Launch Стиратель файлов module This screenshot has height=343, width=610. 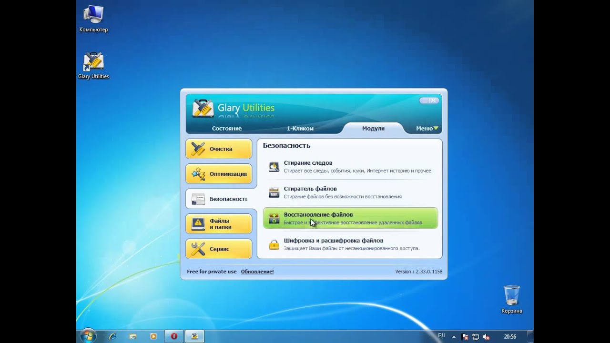(x=350, y=192)
